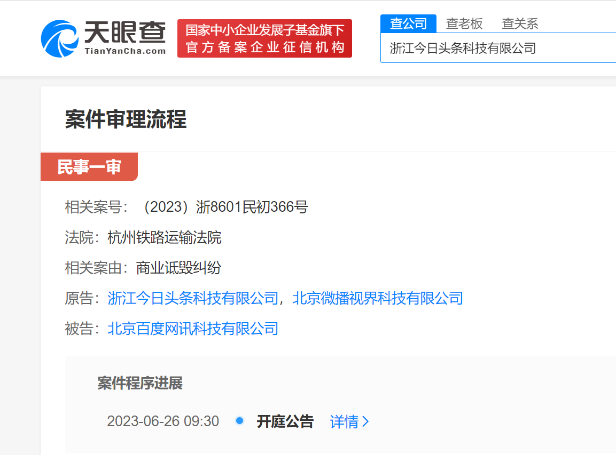Click the red 官方备案企业征信机构 banner
Image resolution: width=616 pixels, height=455 pixels.
tap(264, 38)
